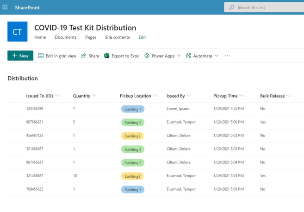Click the Share button label
The width and height of the screenshot is (304, 212).
(94, 56)
